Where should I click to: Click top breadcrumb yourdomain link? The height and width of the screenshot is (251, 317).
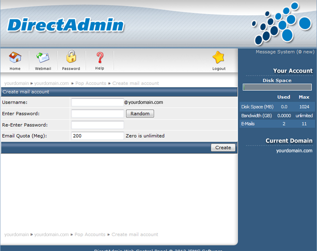click(17, 83)
